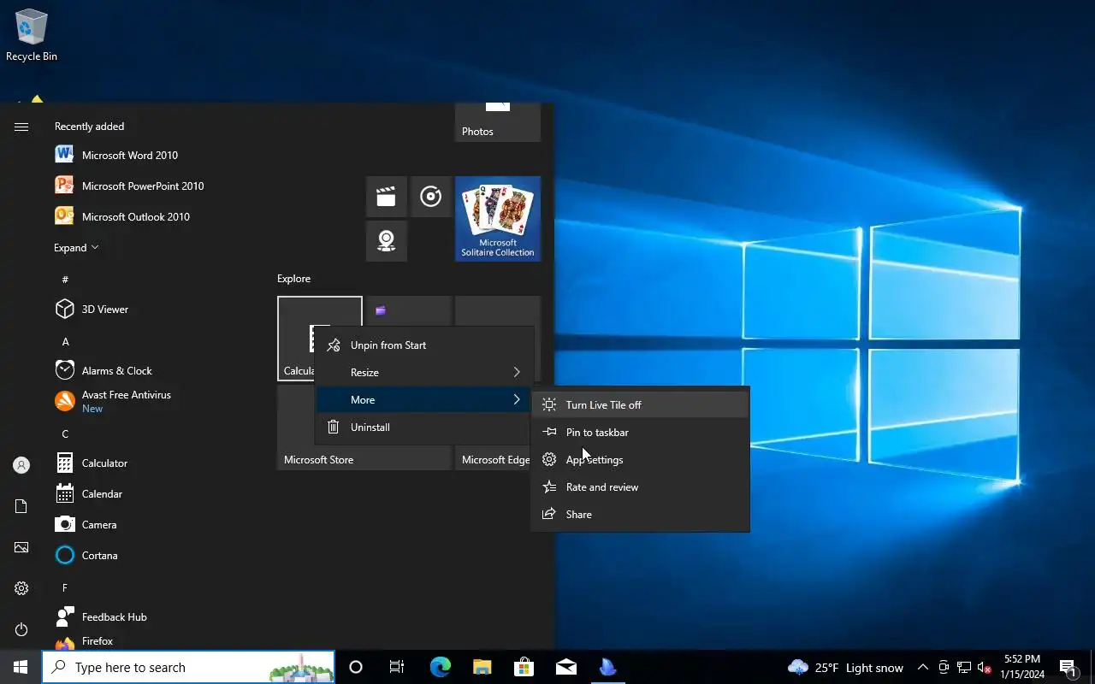
Task: Click the Recently added heading text
Action: tap(89, 127)
